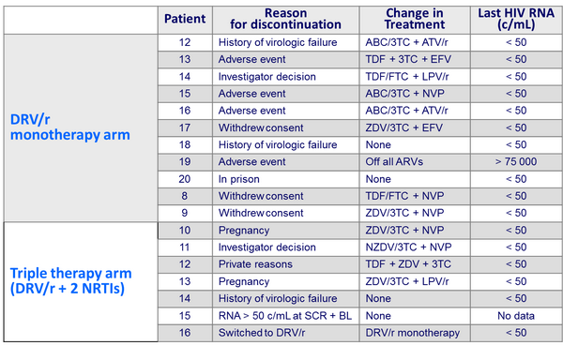The image size is (563, 345).
Task: Select 'RNA > 50 c/mL at SCR + BL'
Action: pyautogui.click(x=285, y=316)
